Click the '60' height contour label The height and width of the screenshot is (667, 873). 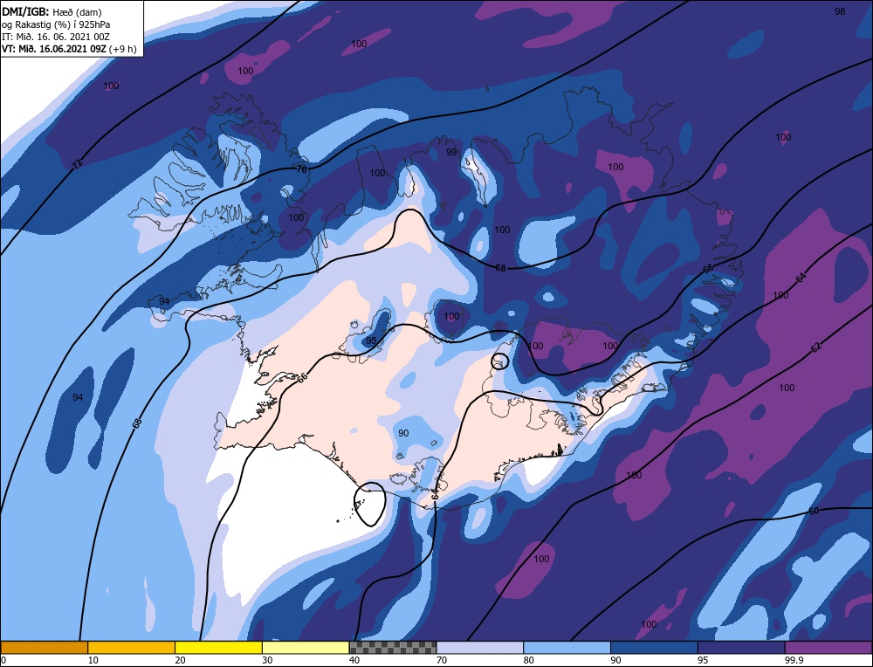(814, 511)
